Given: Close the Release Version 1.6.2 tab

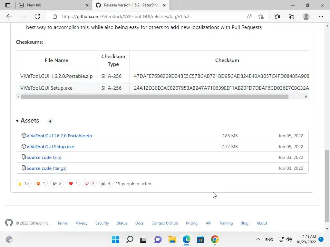Looking at the screenshot, I should click(x=164, y=5).
